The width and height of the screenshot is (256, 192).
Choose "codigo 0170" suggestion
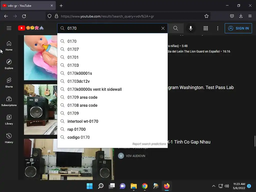coord(112,137)
